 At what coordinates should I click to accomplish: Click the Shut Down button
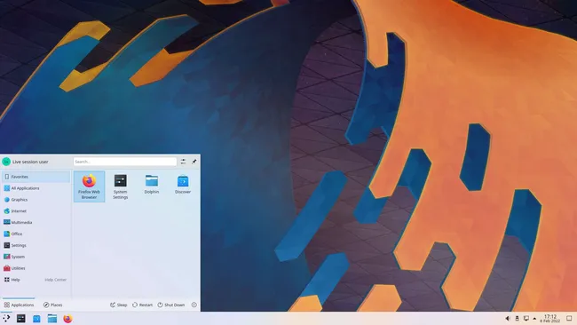(171, 305)
